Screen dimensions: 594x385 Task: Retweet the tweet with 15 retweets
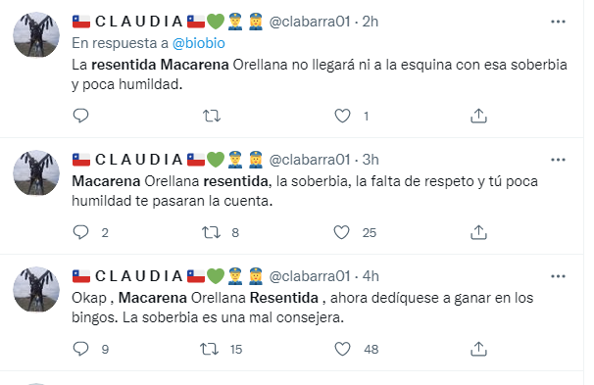[210, 349]
